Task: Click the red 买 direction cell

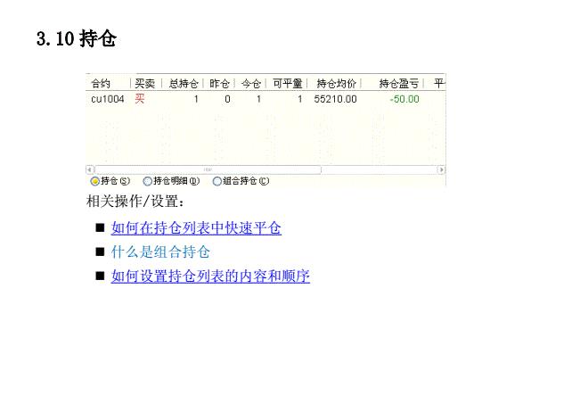Action: 140,99
